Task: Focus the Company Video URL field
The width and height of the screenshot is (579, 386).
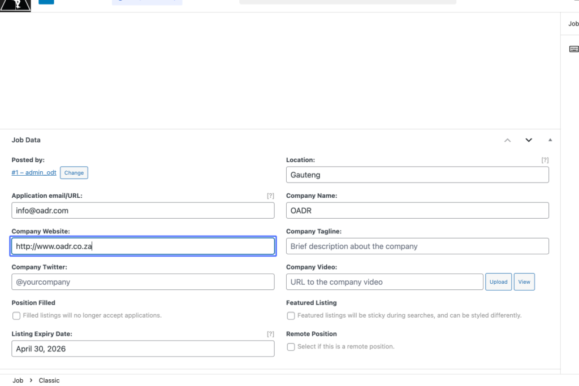Action: 384,282
